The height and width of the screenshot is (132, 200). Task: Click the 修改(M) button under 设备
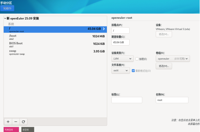[164, 34]
